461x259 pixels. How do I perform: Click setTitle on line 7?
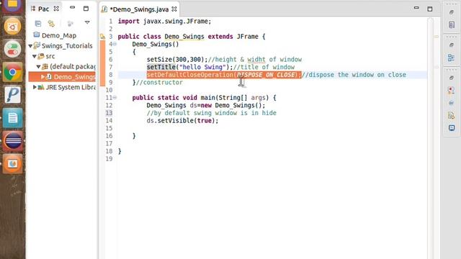(161, 67)
